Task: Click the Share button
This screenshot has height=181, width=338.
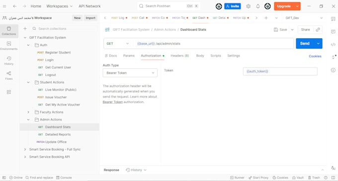Action: click(x=305, y=30)
